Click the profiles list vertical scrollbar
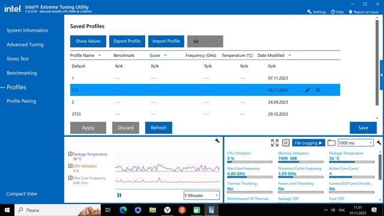Image resolution: width=384 pixels, height=216 pixels. click(x=377, y=62)
